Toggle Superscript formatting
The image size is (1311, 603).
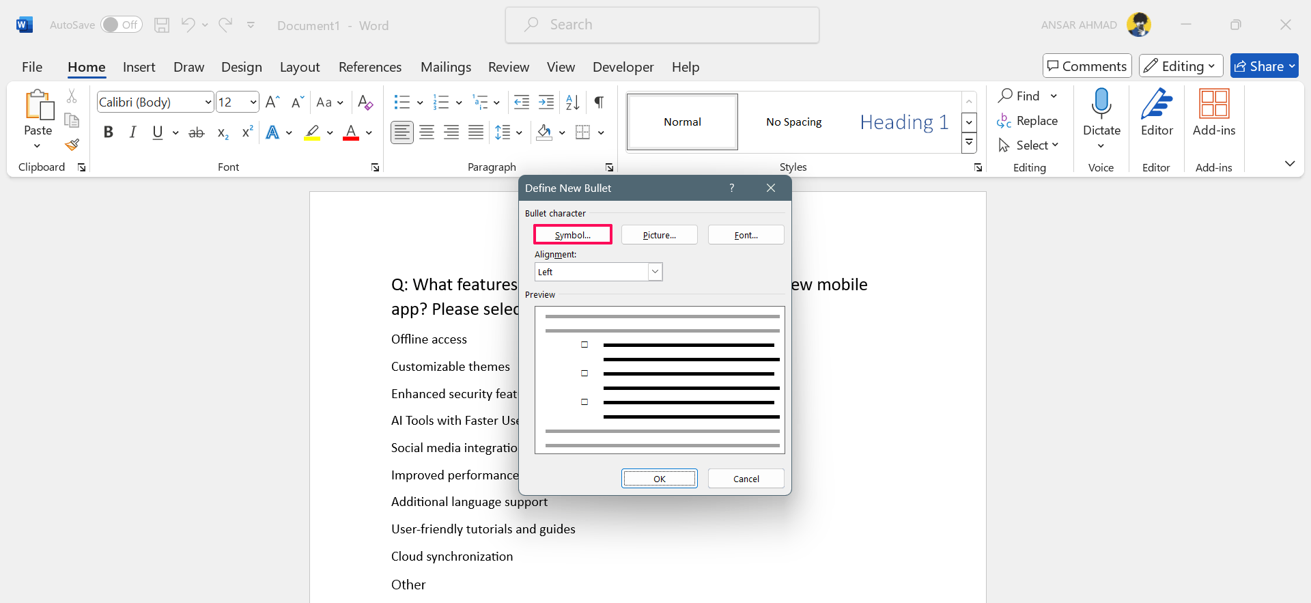point(247,132)
